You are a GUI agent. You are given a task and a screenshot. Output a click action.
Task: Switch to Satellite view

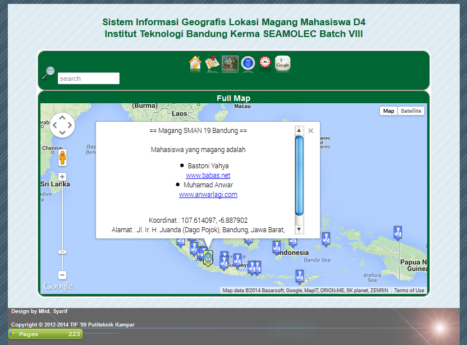pyautogui.click(x=411, y=111)
